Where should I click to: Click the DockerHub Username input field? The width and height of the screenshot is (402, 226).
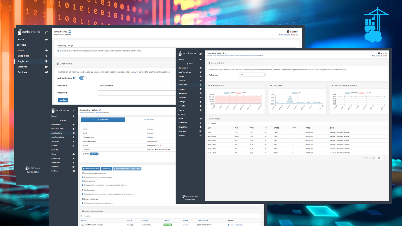(x=137, y=86)
